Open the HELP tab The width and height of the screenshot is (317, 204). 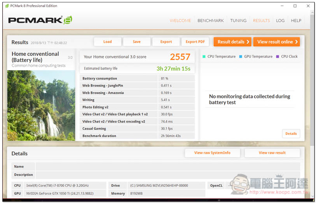296,21
